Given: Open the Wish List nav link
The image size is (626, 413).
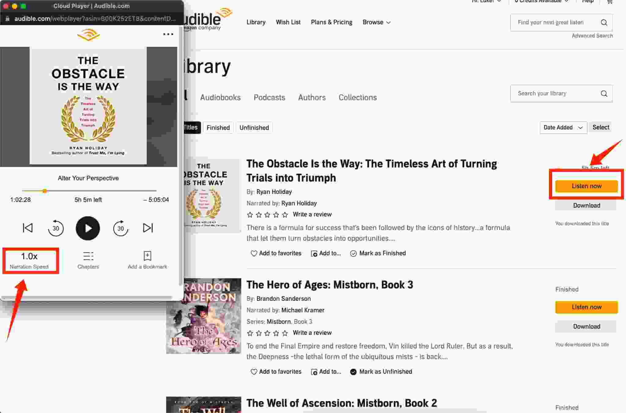Looking at the screenshot, I should click(288, 22).
